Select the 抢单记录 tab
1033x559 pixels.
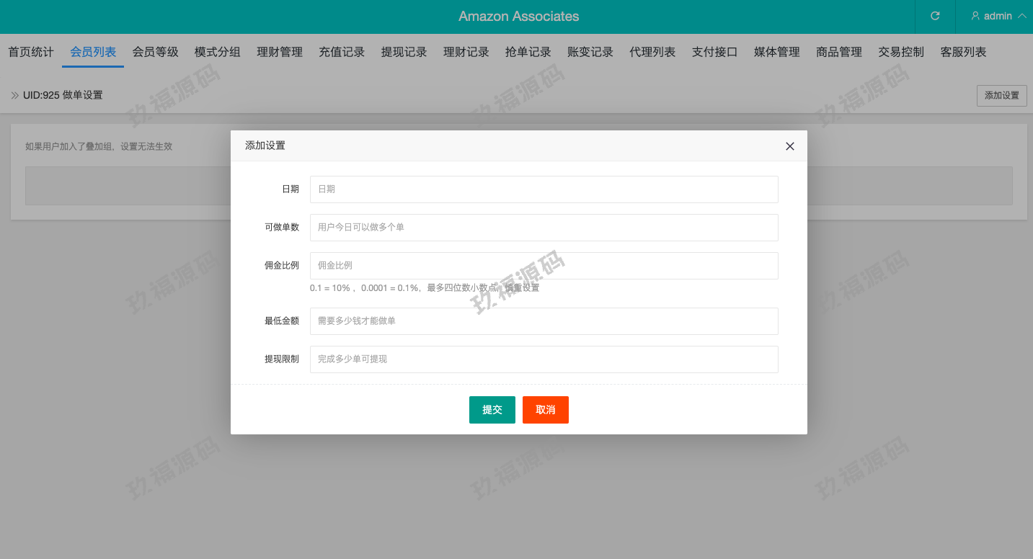click(x=528, y=52)
